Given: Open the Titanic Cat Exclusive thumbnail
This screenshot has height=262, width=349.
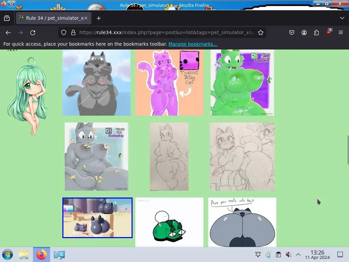Looking at the screenshot, I should pyautogui.click(x=96, y=156).
